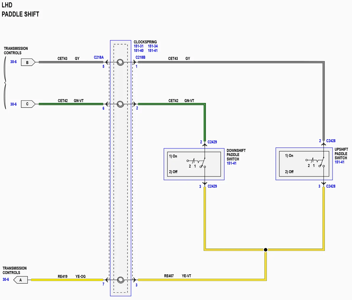The width and height of the screenshot is (352, 300).
Task: Click the LHD heading
Action: (x=7, y=5)
